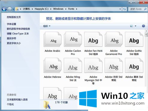Select Adobe Garamond Pro font icon
Image resolution: width=148 pixels, height=111 pixels.
114,39
